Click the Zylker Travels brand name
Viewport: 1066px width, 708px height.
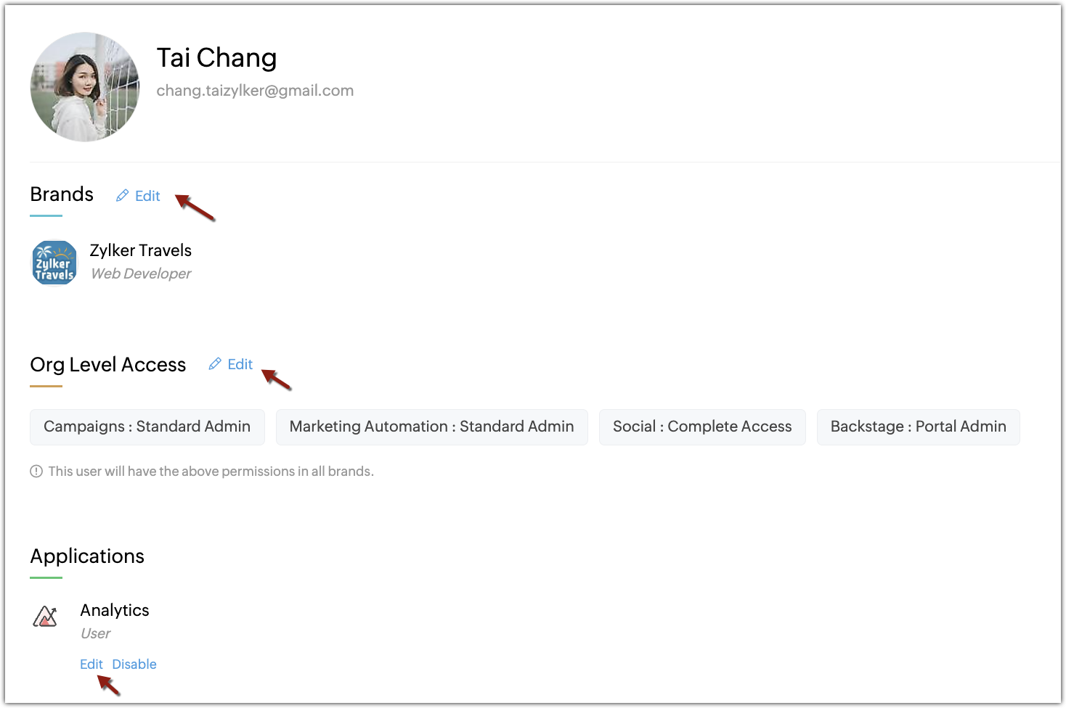(141, 250)
